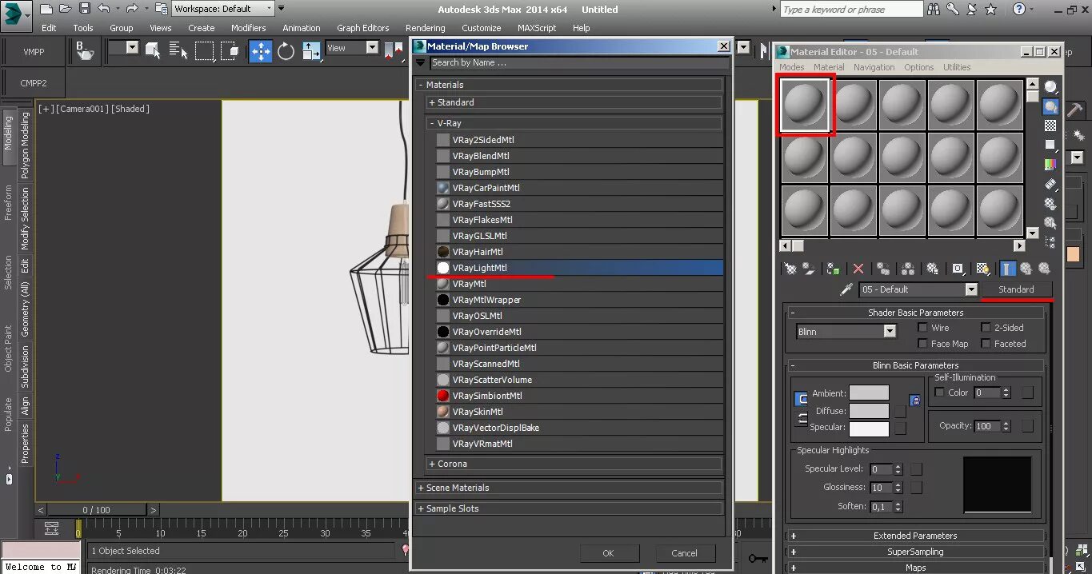
Task: Open the MAXScript menu
Action: click(x=537, y=28)
